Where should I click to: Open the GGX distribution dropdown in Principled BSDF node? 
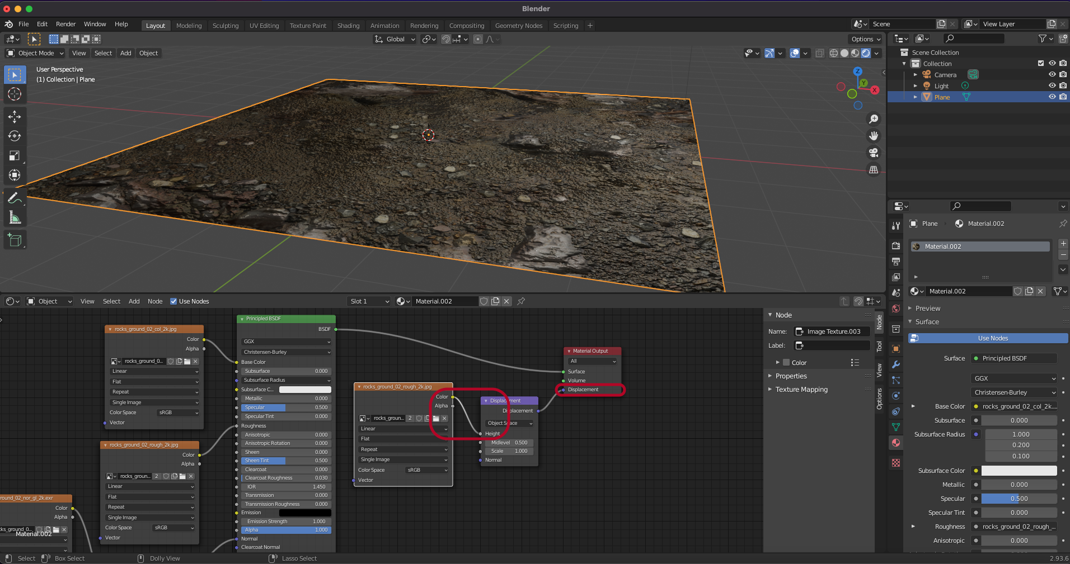[286, 342]
